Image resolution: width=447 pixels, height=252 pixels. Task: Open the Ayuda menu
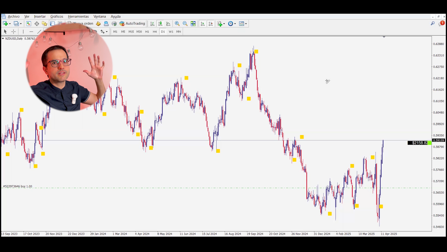116,16
